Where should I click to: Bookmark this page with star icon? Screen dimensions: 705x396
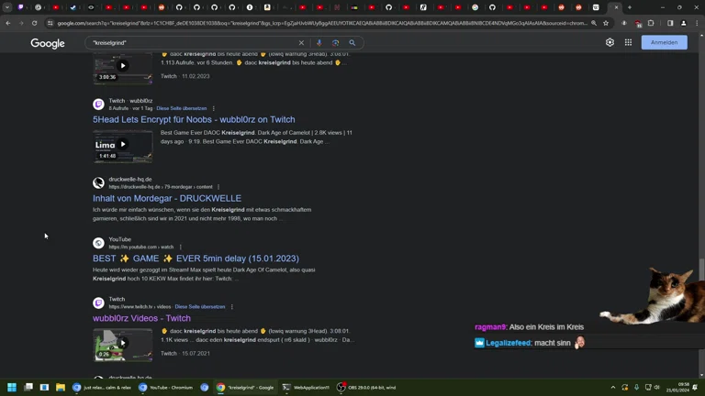click(606, 23)
